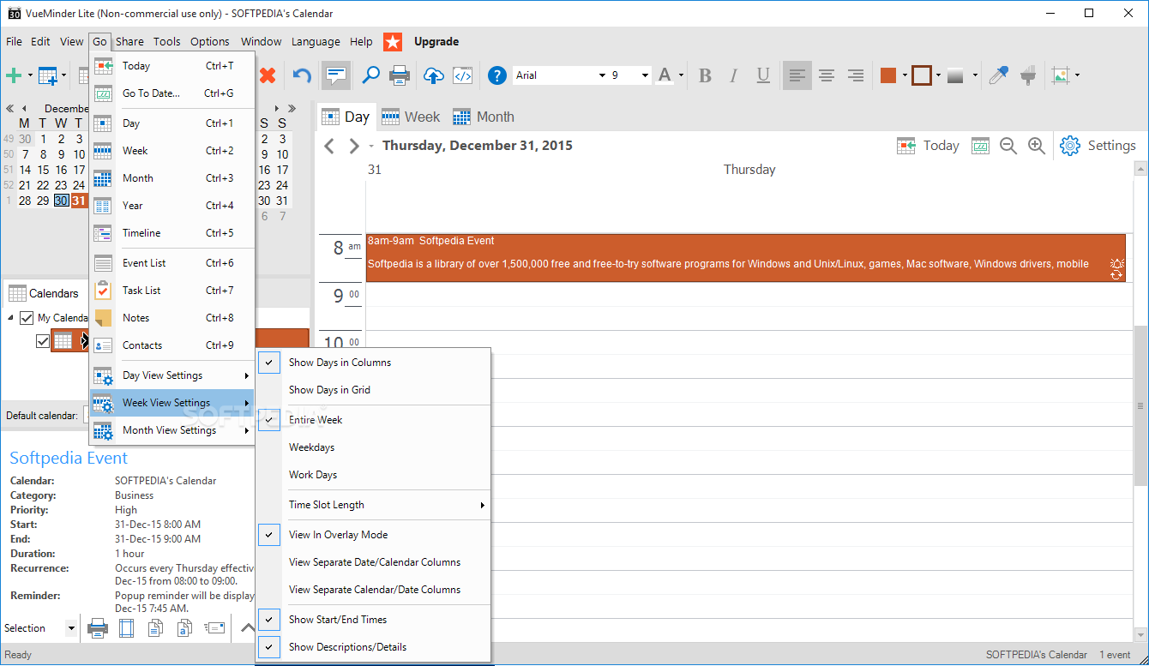1149x666 pixels.
Task: Click the envelope email icon in details pane
Action: (215, 628)
